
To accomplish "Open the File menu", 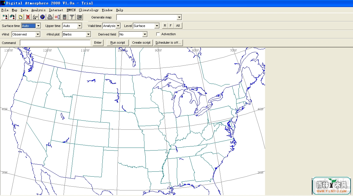I will point(5,10).
